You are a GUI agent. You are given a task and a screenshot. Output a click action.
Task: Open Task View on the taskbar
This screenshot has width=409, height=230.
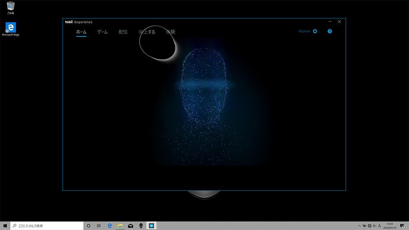[99, 226]
